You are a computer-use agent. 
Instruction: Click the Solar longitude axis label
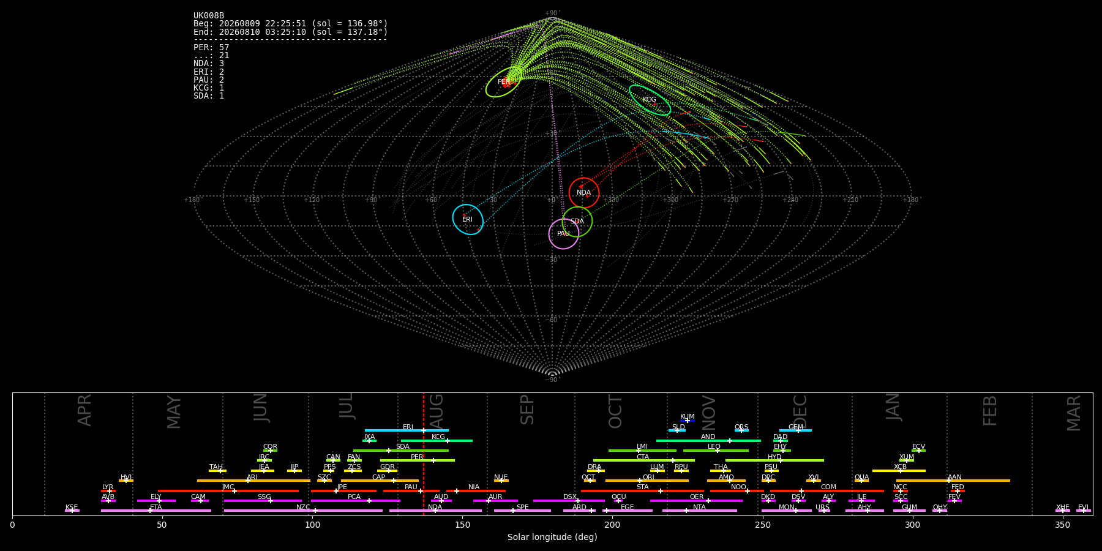point(552,537)
